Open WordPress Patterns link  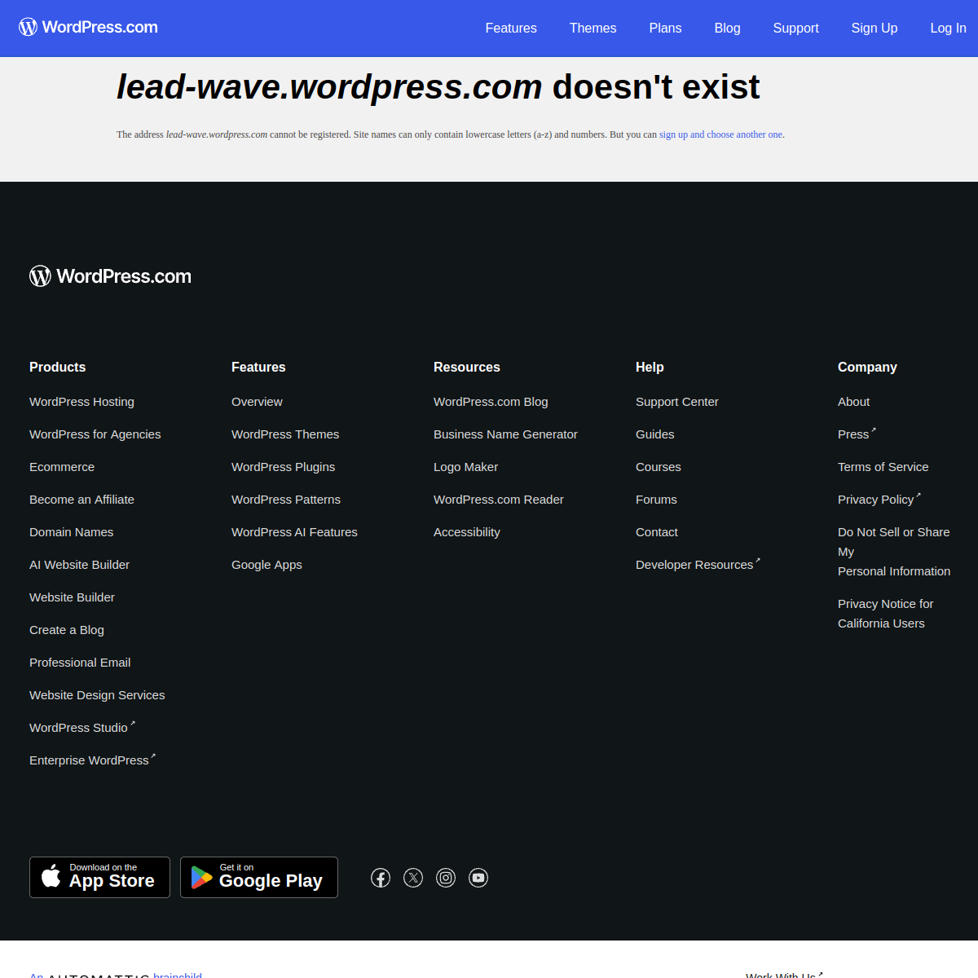(x=286, y=500)
